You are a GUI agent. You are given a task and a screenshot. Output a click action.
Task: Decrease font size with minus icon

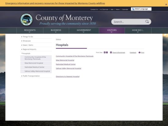(x=107, y=52)
